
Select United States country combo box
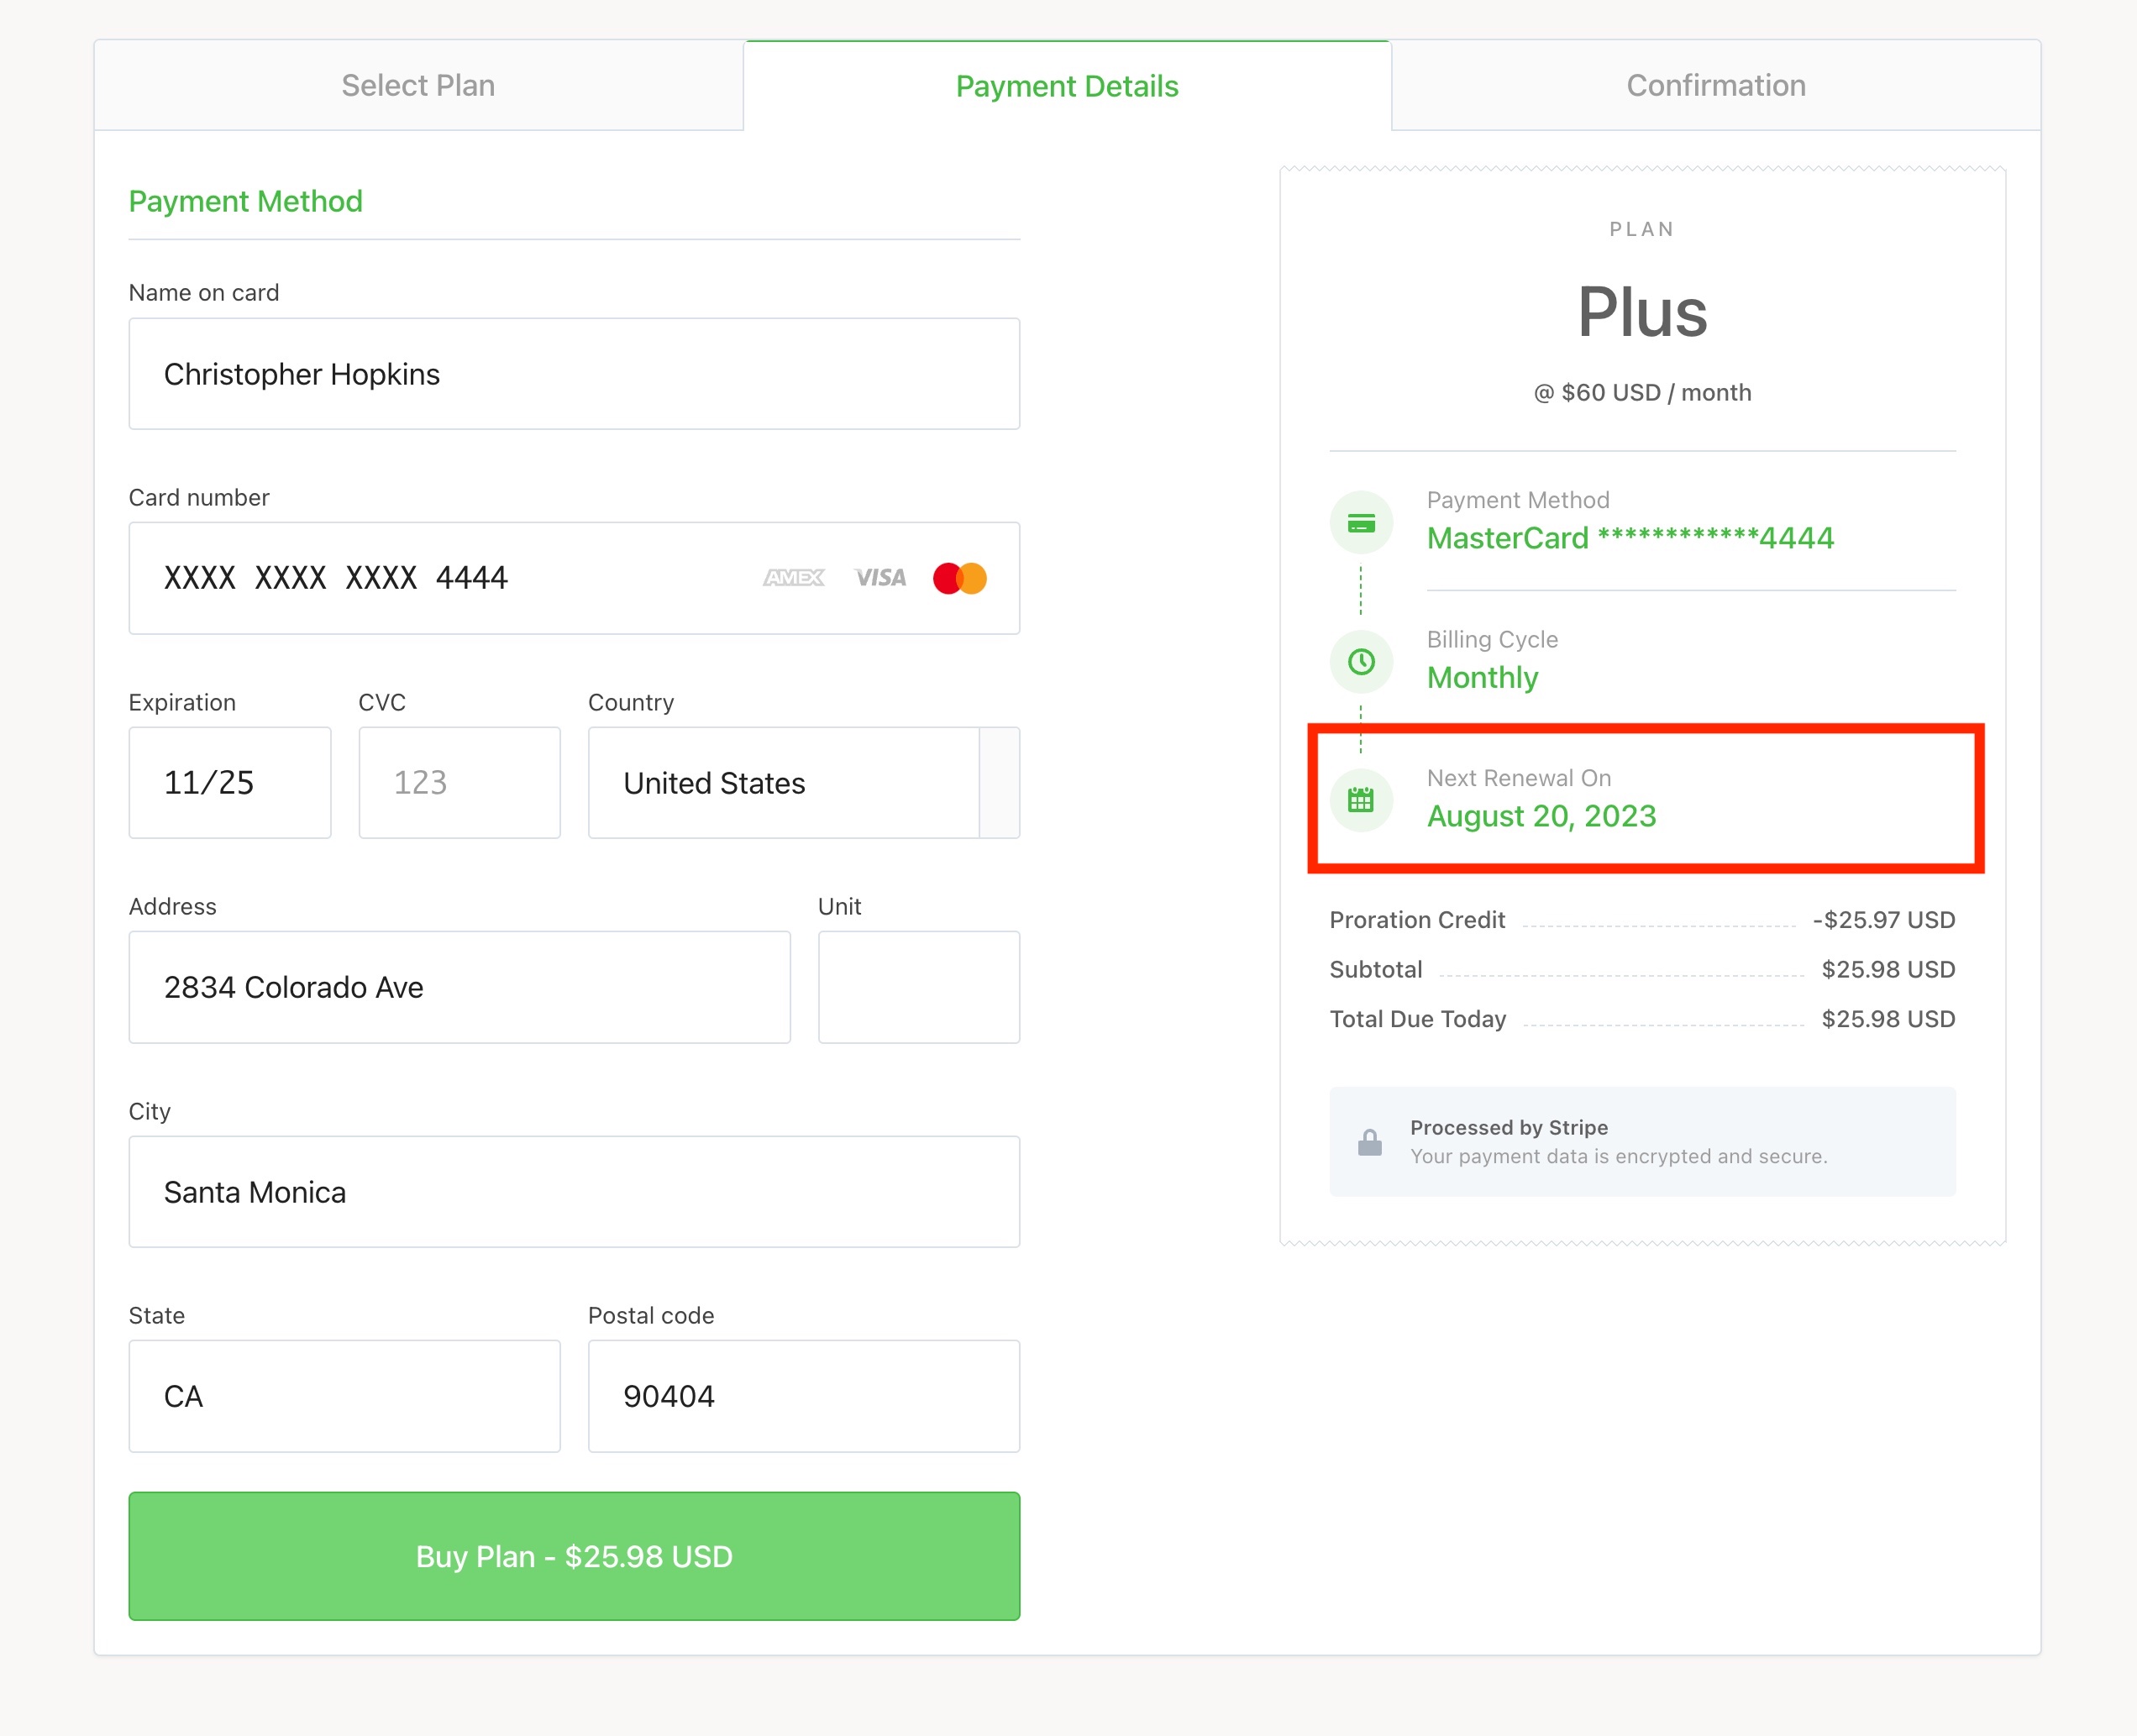pos(783,783)
